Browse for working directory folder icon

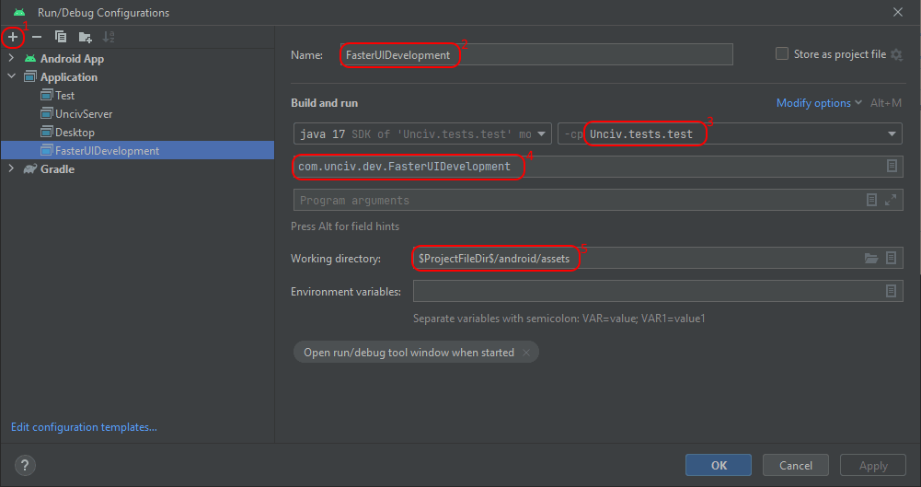(x=871, y=259)
